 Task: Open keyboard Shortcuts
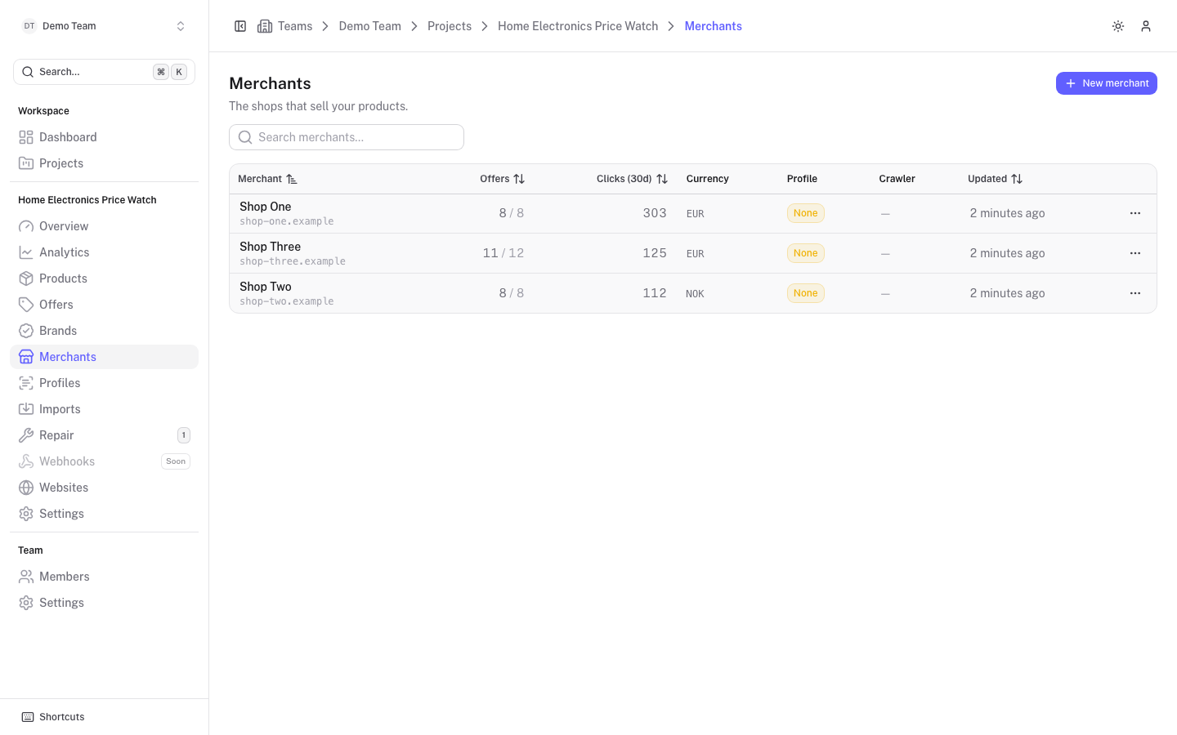[53, 717]
